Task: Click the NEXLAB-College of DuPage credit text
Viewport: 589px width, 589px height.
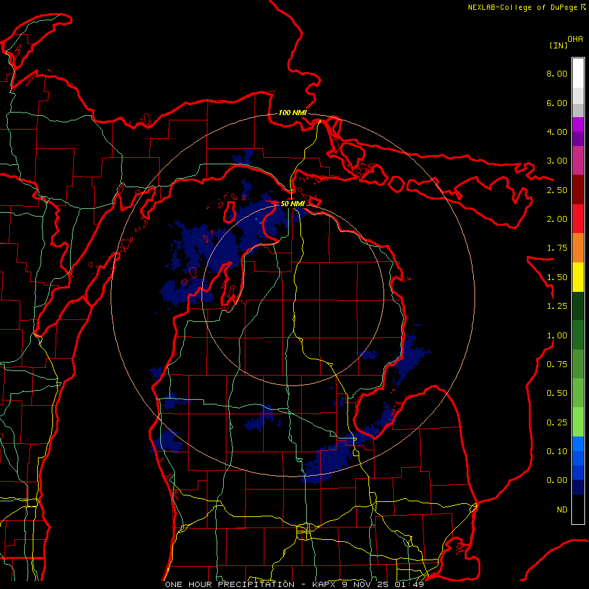Action: tap(522, 7)
